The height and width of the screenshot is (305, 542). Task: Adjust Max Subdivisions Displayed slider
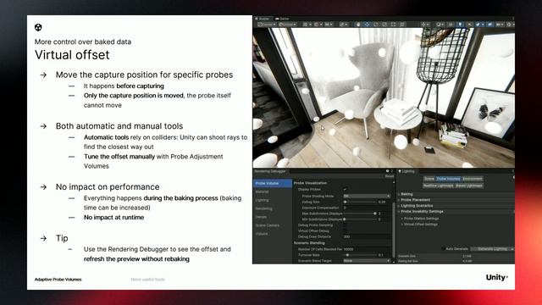(x=359, y=213)
